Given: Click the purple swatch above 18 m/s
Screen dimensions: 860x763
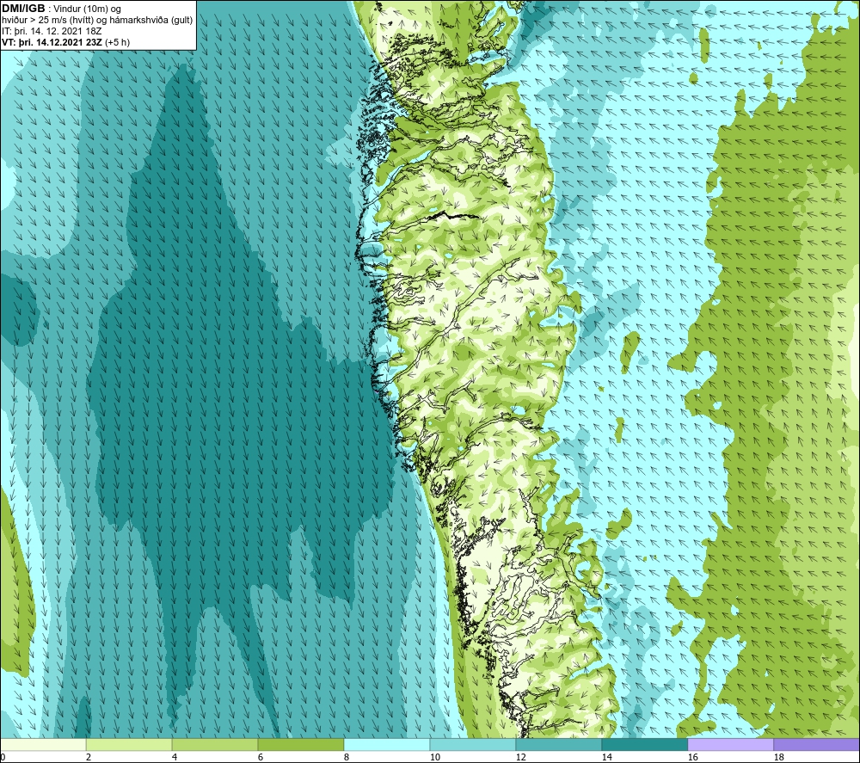Looking at the screenshot, I should click(817, 745).
